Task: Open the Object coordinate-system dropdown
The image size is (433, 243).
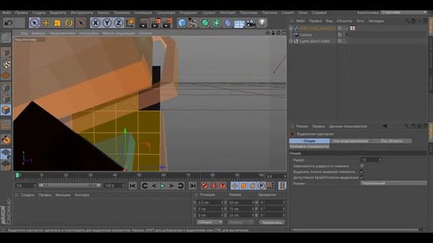Action: coord(210,222)
